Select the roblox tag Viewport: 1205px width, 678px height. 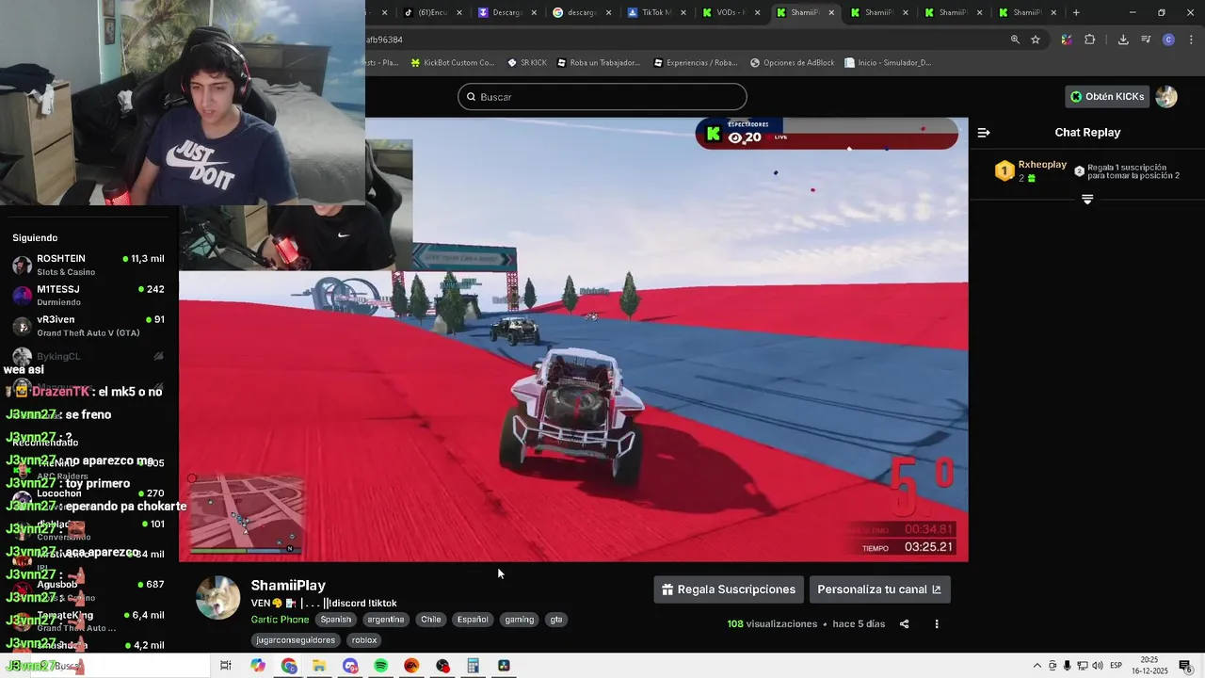[x=364, y=640]
